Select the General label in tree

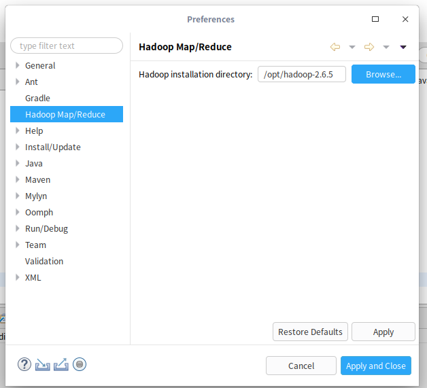[40, 66]
